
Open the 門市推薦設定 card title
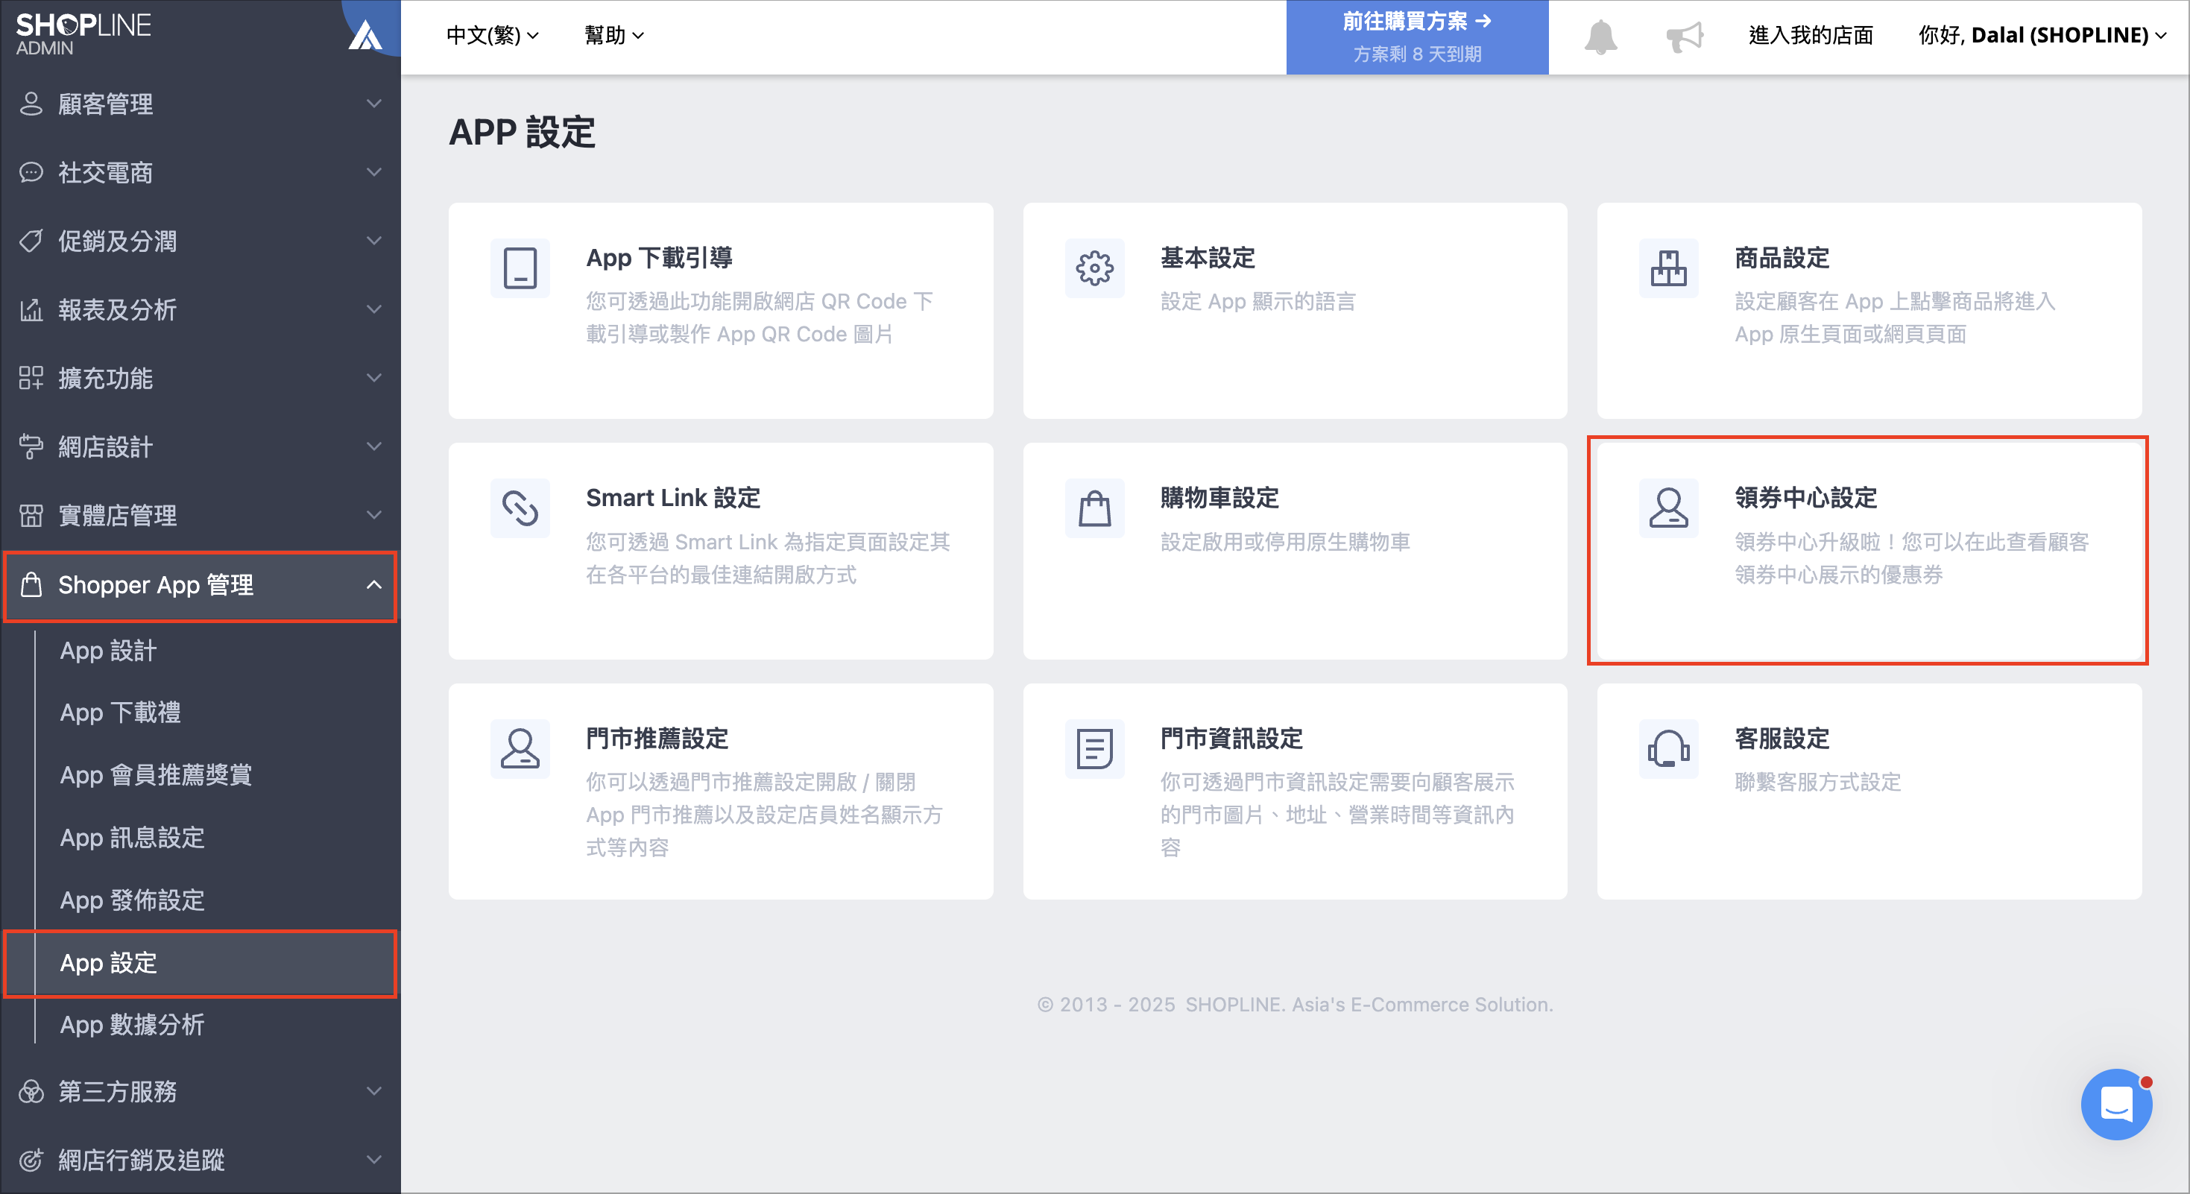[x=657, y=739]
